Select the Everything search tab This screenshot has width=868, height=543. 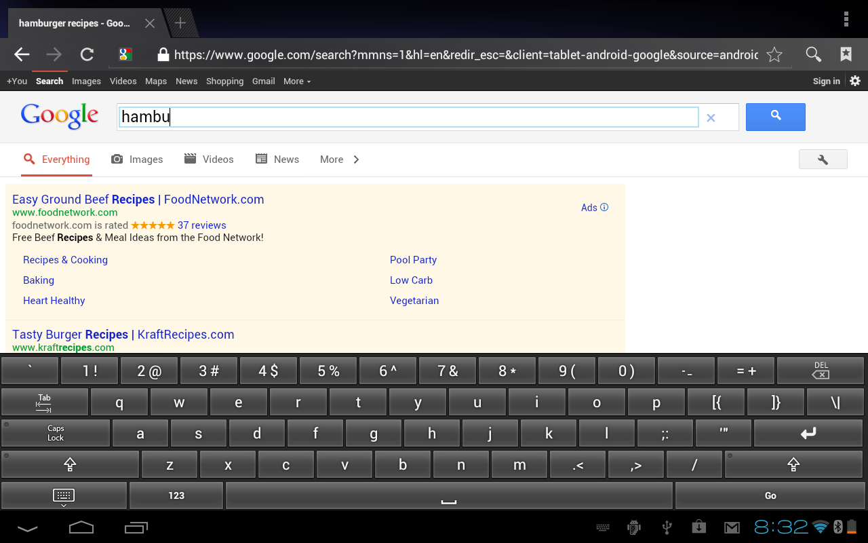pos(56,160)
